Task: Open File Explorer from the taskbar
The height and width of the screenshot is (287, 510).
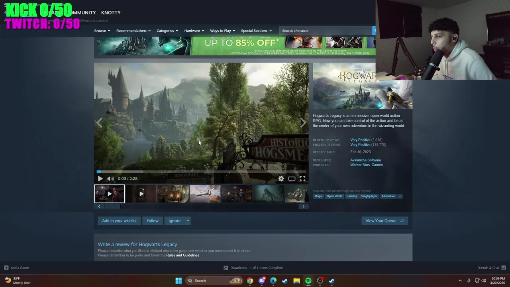Action: tap(296, 281)
